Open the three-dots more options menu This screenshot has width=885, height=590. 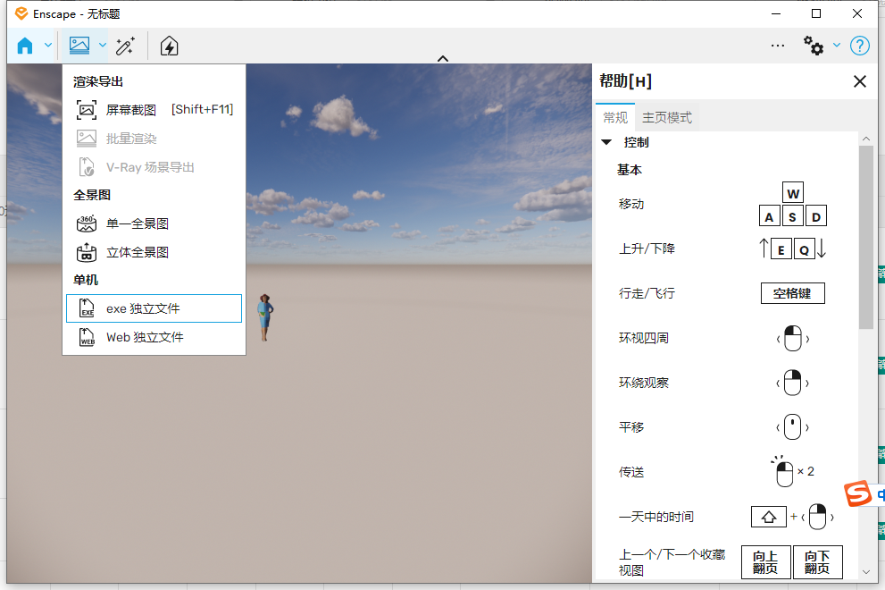(x=778, y=46)
